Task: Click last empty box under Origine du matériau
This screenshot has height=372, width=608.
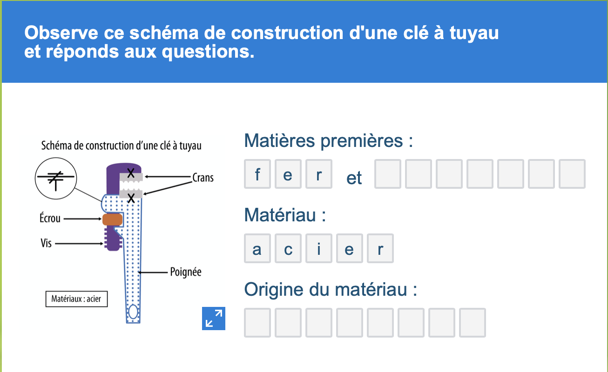Action: [473, 323]
